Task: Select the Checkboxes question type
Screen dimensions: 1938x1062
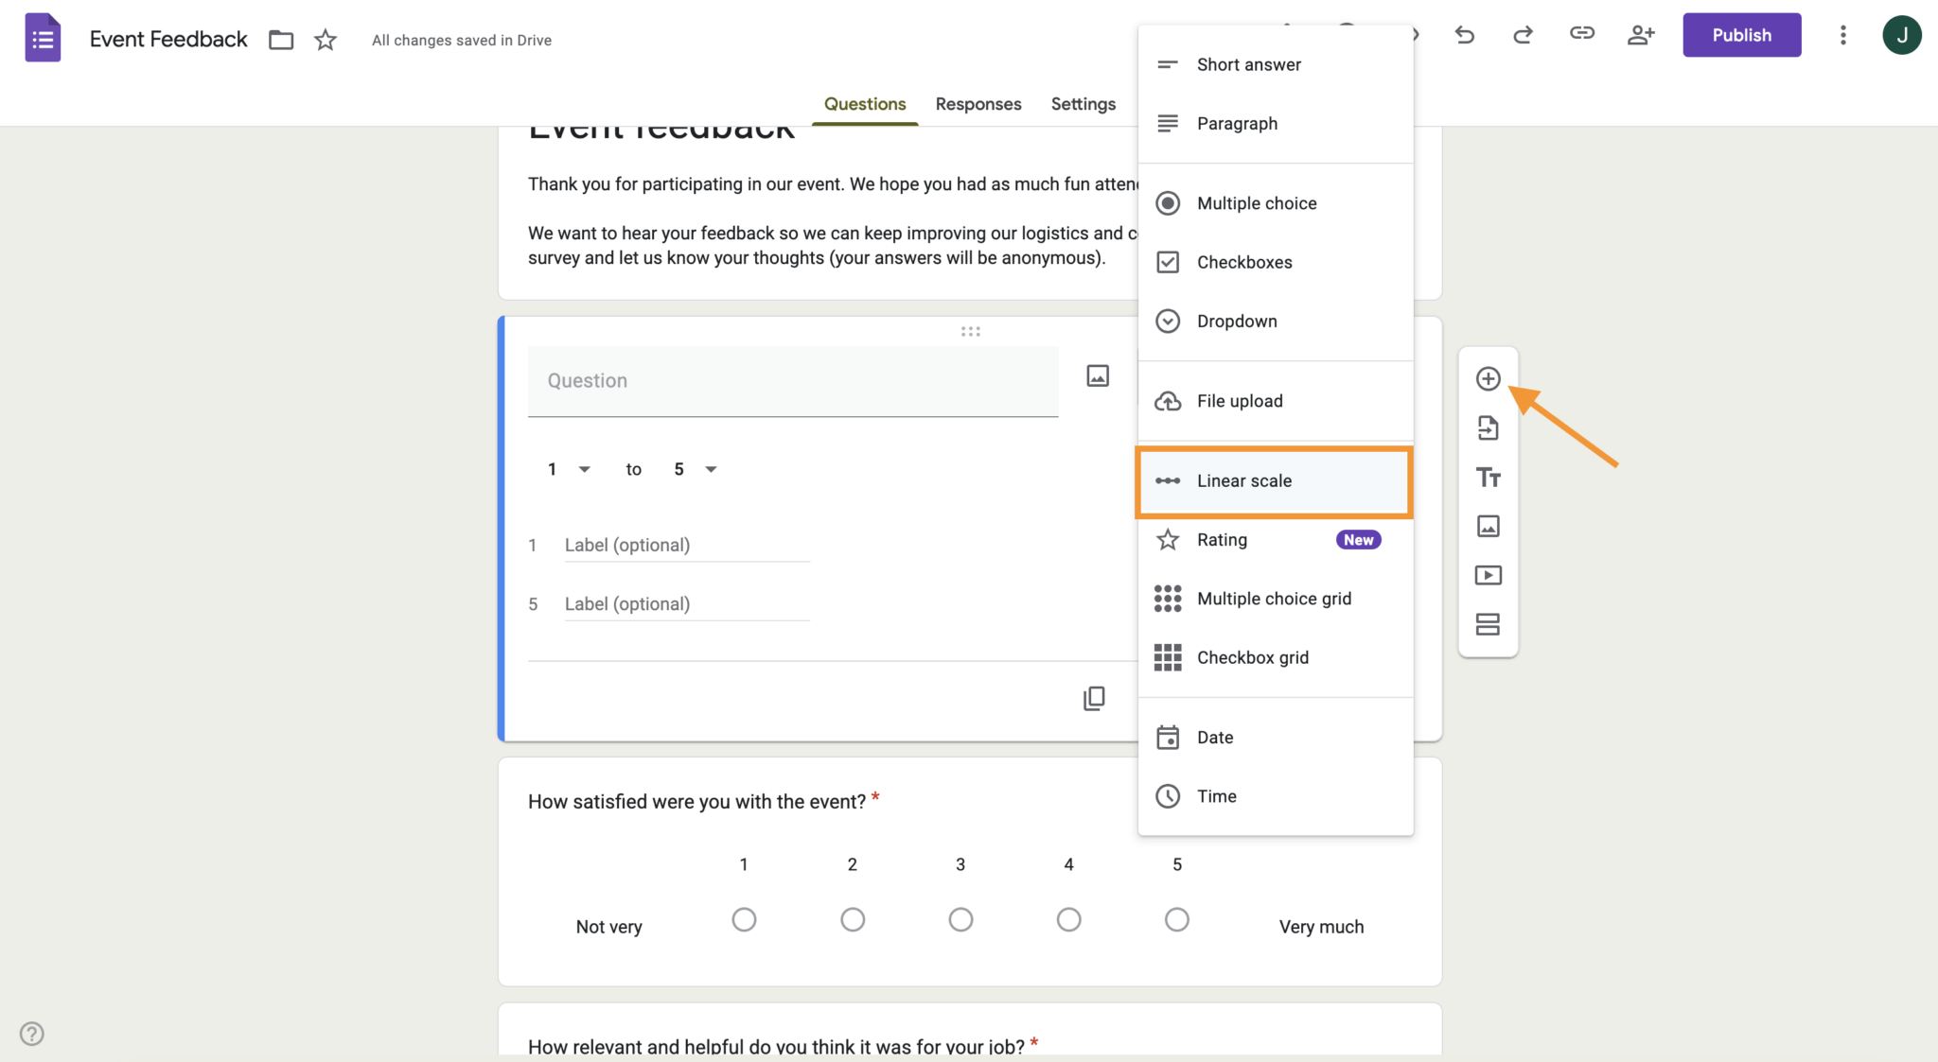Action: (1242, 262)
